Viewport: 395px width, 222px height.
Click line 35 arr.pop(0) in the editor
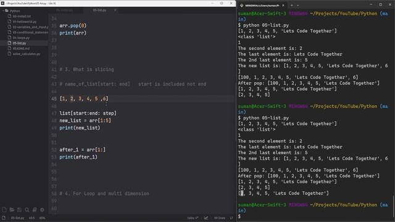pos(73,26)
